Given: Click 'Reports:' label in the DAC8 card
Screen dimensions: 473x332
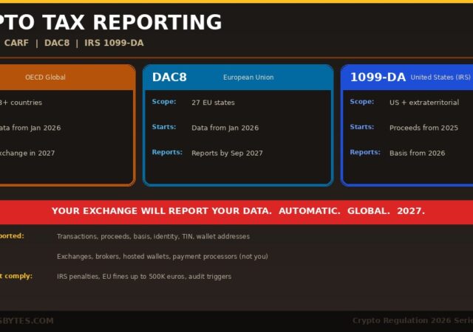Looking at the screenshot, I should (x=167, y=152).
